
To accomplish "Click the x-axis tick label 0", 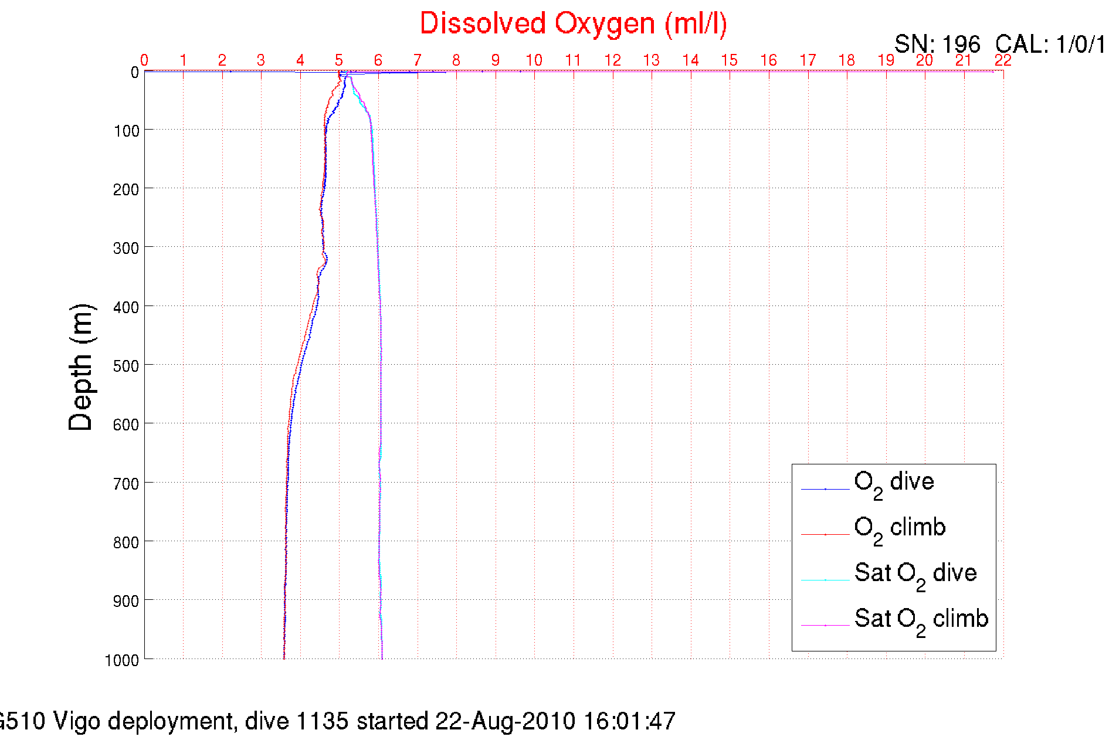I will click(144, 60).
